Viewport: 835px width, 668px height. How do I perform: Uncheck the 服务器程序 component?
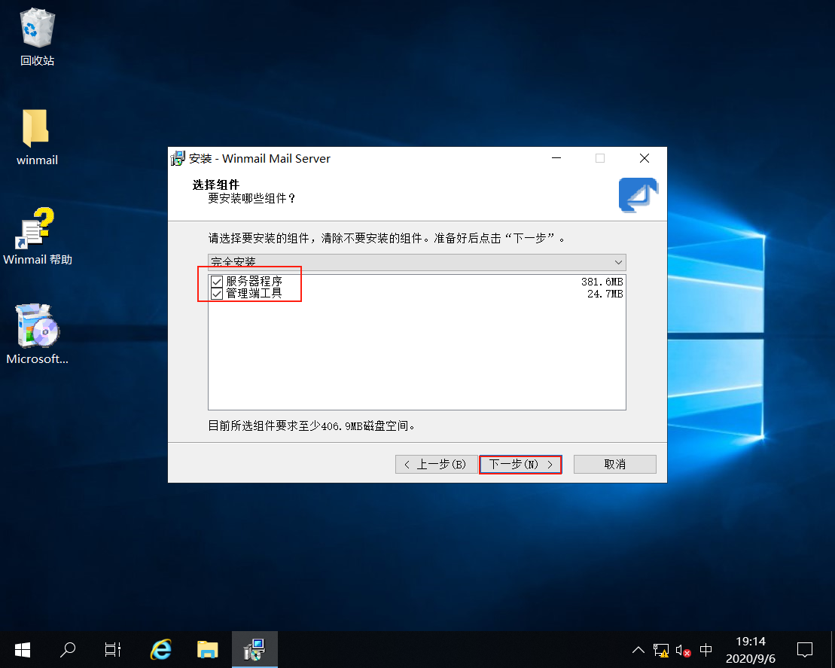pos(217,281)
